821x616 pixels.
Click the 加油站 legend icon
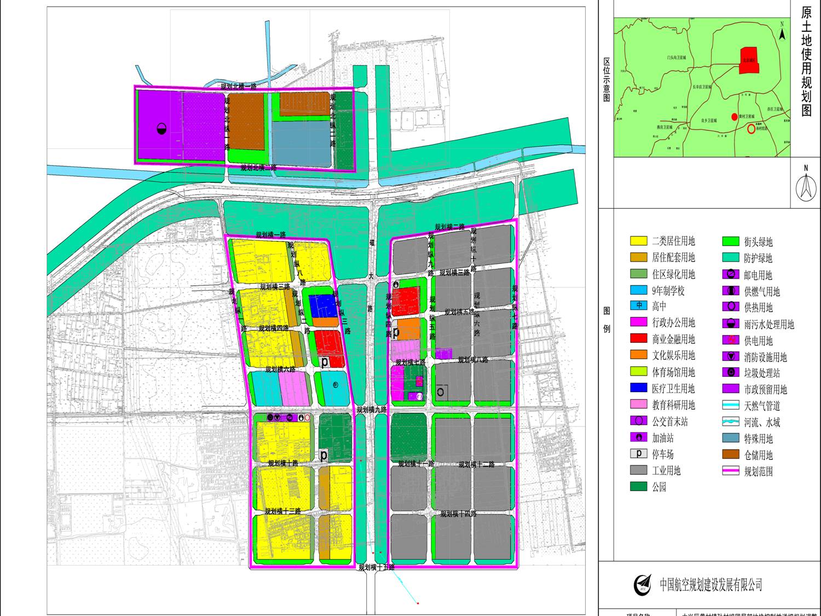(x=639, y=437)
